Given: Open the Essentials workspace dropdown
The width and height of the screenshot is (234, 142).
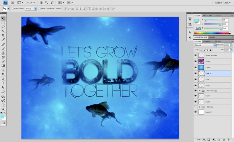Looking at the screenshot, I should [223, 3].
